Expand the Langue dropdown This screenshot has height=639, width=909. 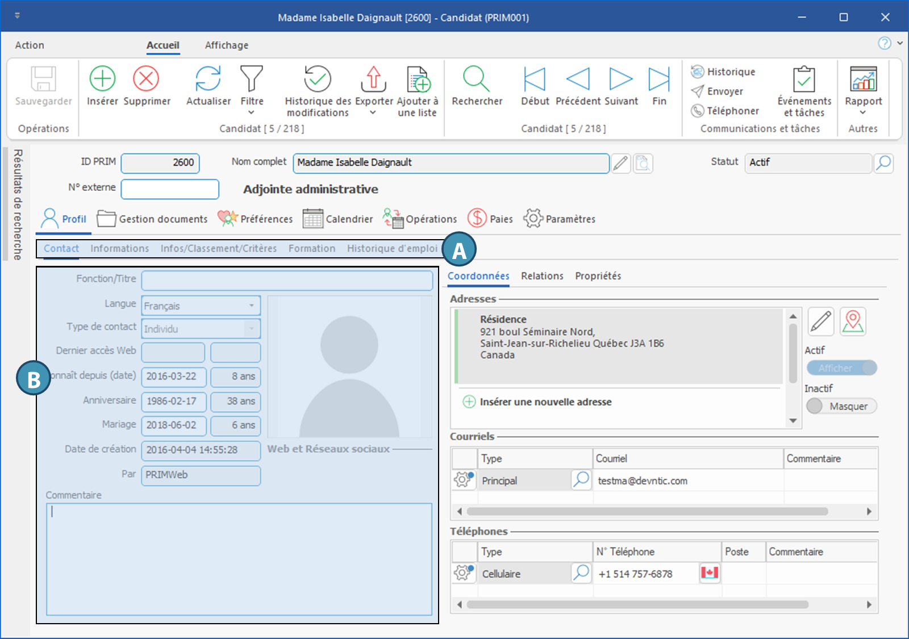(251, 306)
